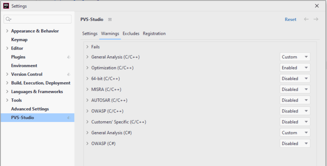
Task: Click the marker icon beside PVS-Studio sidebar item
Action: click(69, 118)
